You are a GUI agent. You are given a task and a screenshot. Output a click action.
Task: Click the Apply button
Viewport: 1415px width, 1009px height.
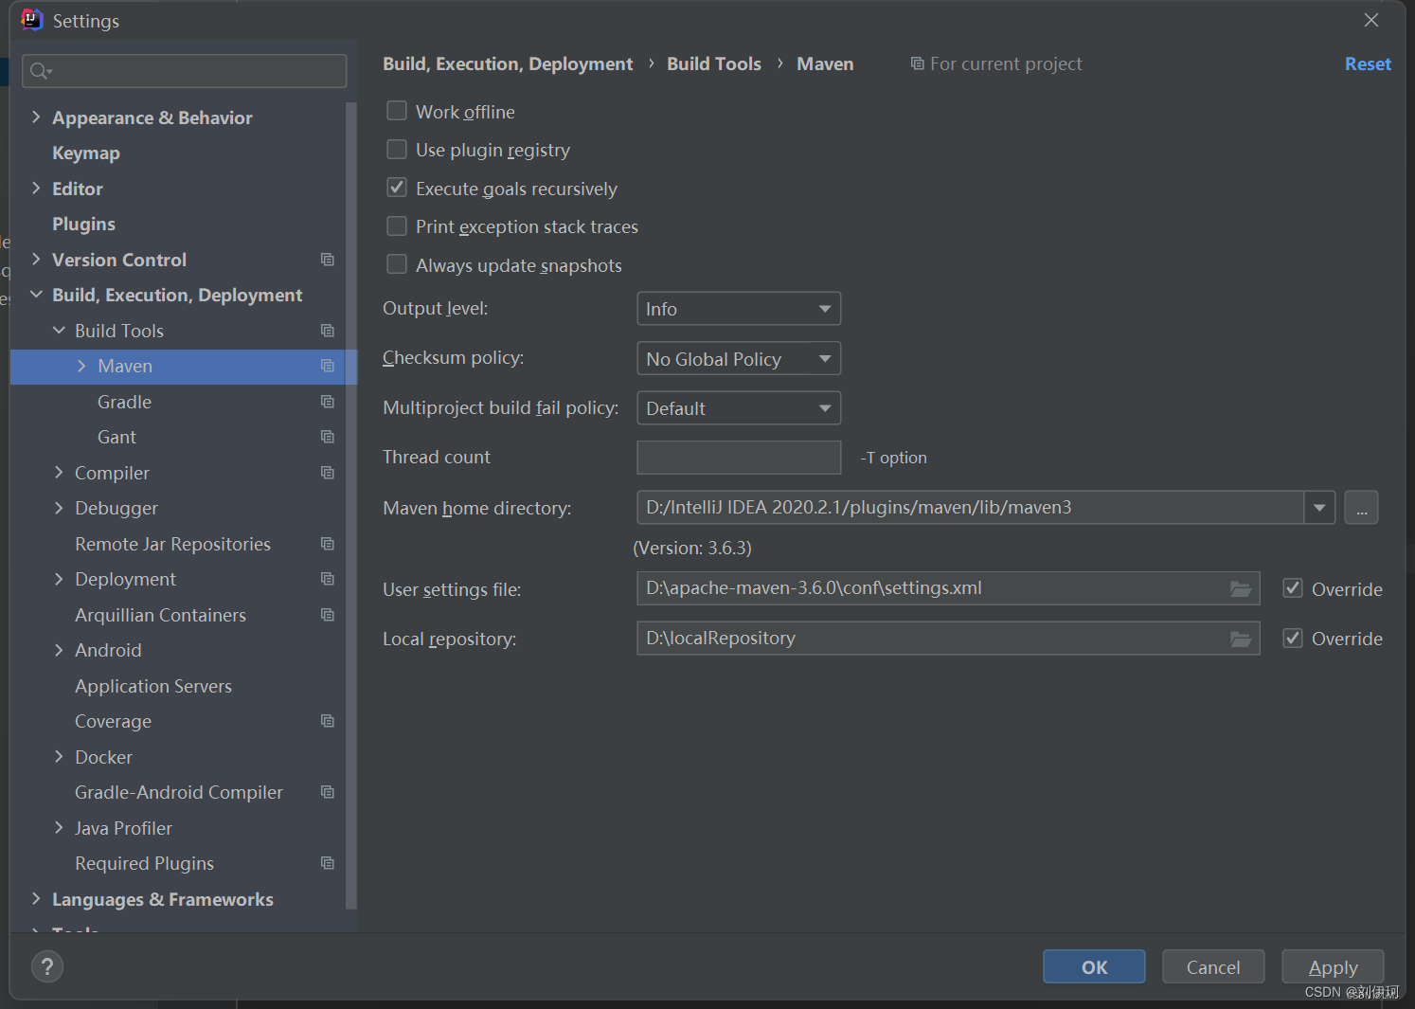click(x=1333, y=966)
